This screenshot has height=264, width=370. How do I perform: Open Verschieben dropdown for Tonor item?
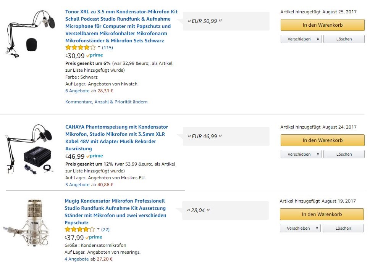pyautogui.click(x=301, y=39)
